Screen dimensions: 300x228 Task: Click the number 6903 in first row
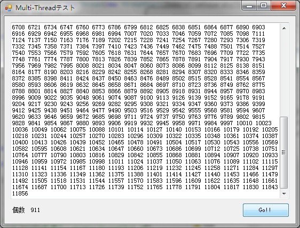click(258, 27)
